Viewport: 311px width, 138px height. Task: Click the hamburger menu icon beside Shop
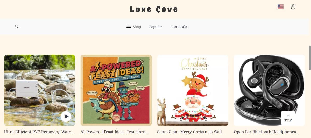tap(129, 26)
